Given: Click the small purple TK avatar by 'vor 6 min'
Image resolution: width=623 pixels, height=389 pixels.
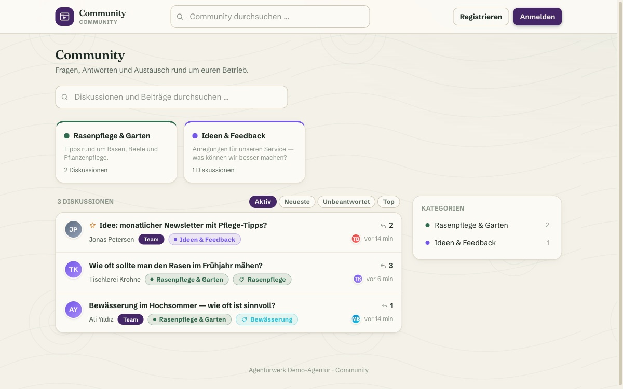Looking at the screenshot, I should click(358, 279).
